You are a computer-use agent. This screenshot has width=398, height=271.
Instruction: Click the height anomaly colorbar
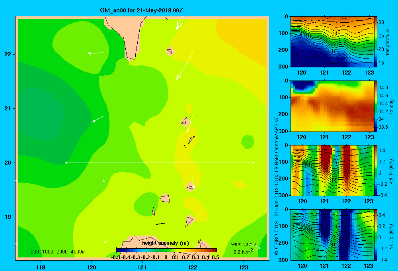pos(166,250)
